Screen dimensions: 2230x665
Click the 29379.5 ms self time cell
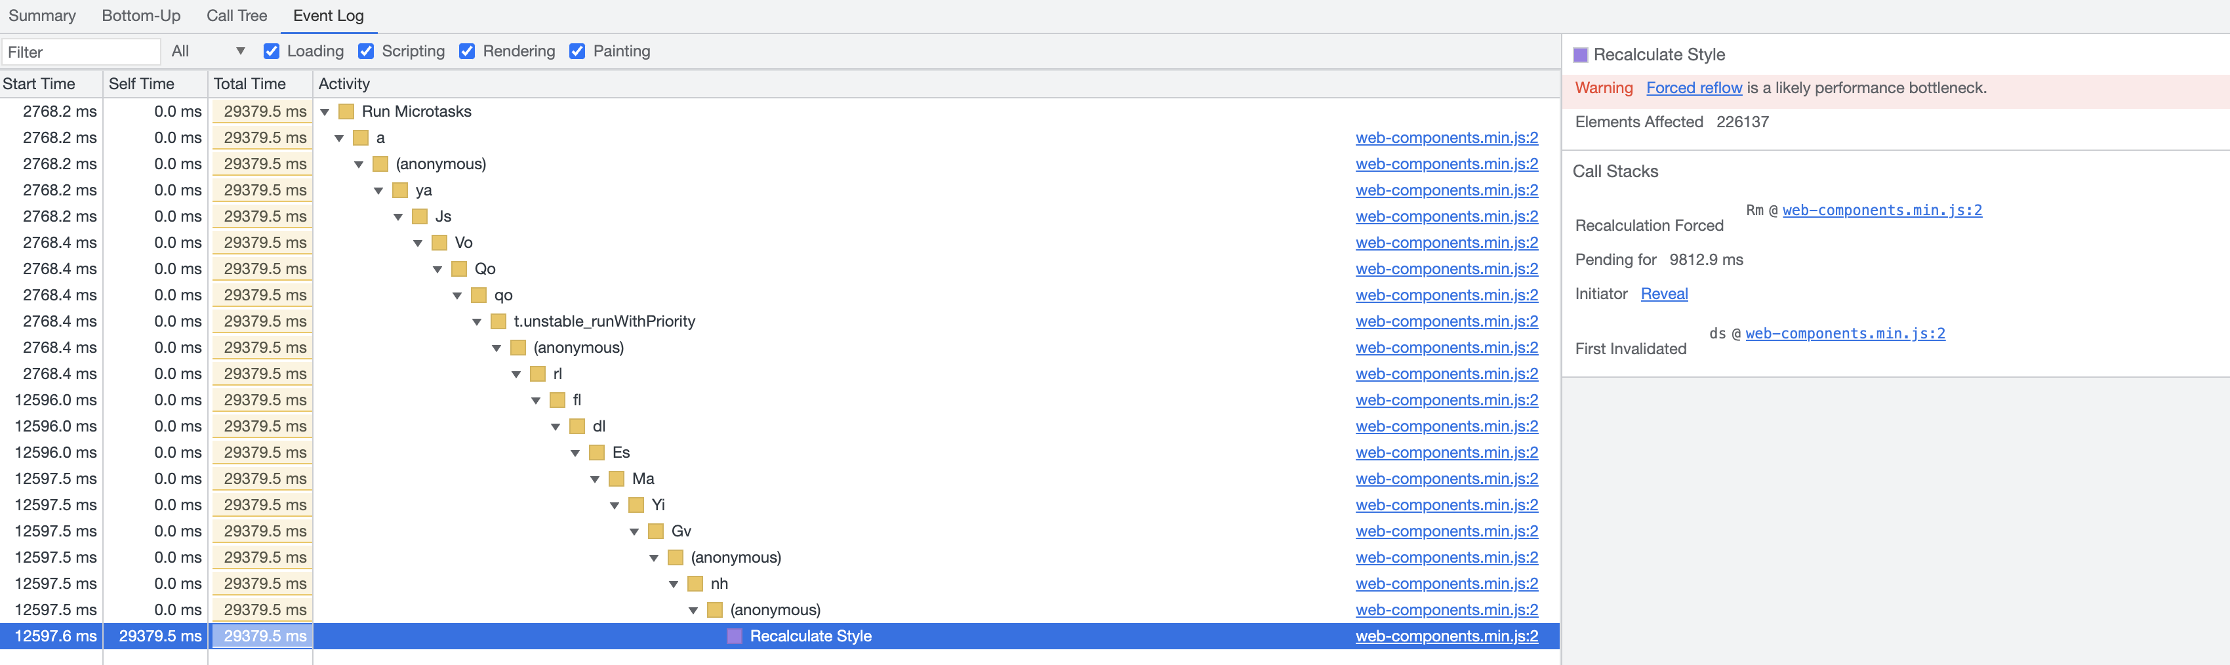coord(160,636)
